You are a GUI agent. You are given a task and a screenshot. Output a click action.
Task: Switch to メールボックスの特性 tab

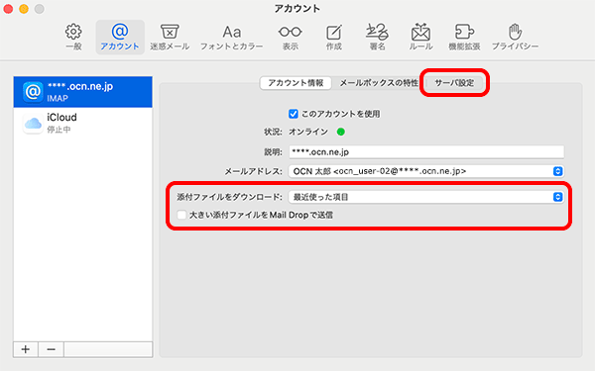[379, 83]
